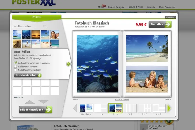Select the smiling couple portrait thumbnail
195x130 pixels.
(x=55, y=35)
